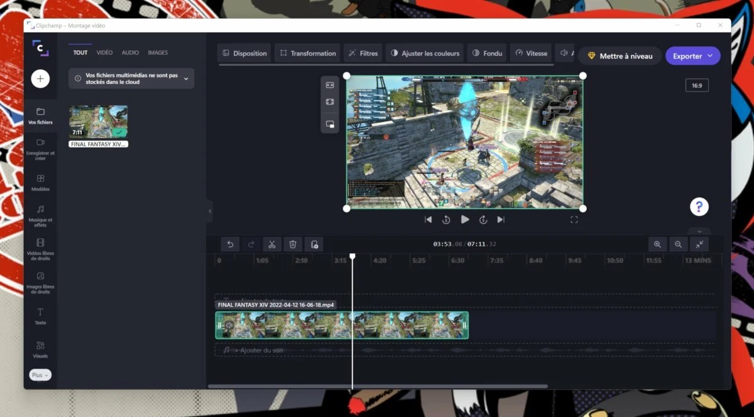Open the Filtres tab
The image size is (754, 417).
pos(363,53)
